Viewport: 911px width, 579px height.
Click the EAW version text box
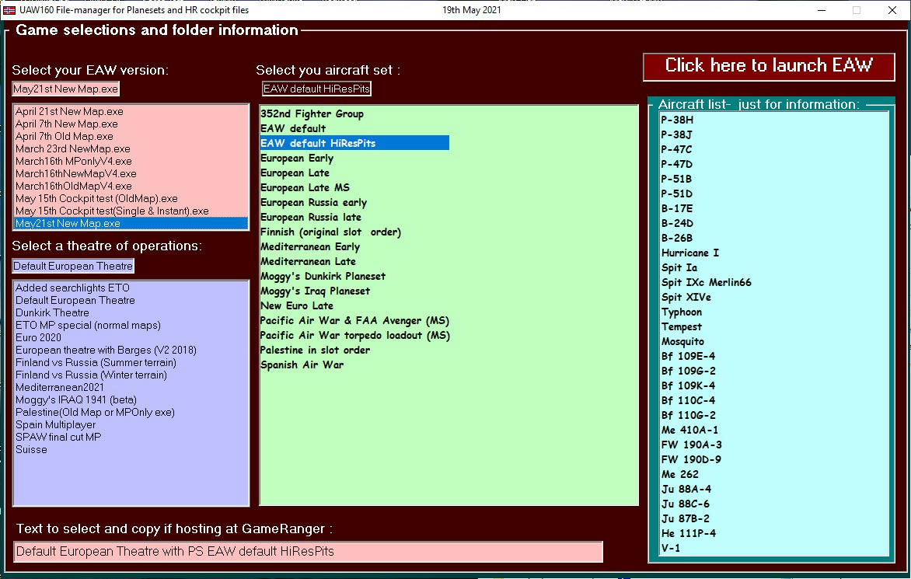pyautogui.click(x=66, y=89)
